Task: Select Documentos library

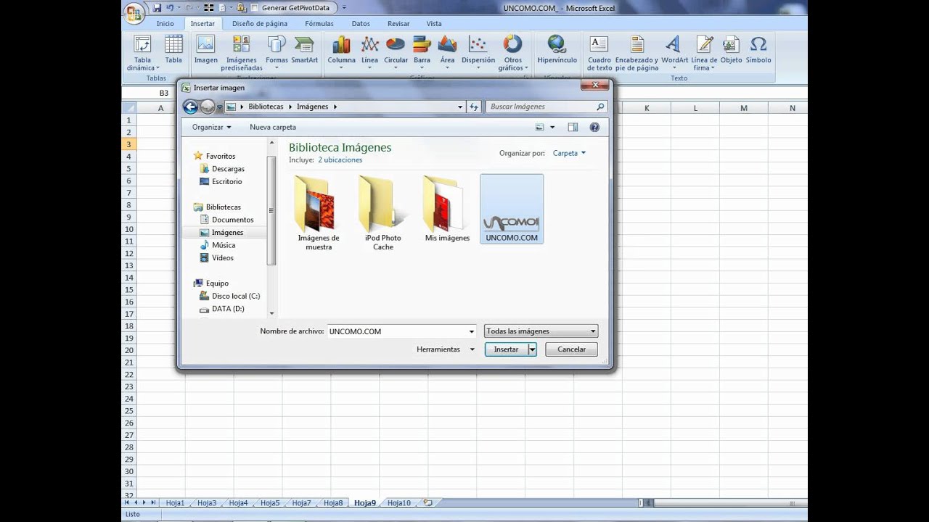Action: 232,220
